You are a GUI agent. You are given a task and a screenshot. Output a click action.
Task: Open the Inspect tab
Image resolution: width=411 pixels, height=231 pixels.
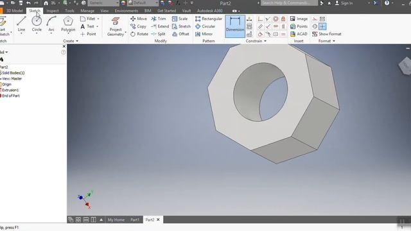[53, 11]
